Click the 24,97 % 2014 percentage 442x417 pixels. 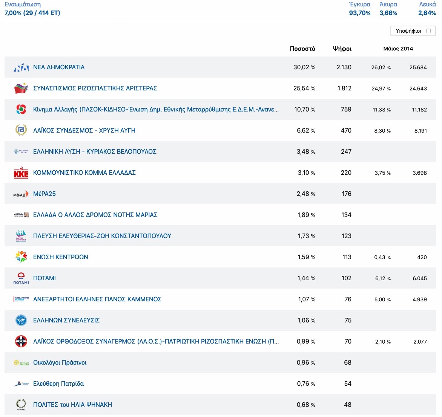(x=381, y=89)
